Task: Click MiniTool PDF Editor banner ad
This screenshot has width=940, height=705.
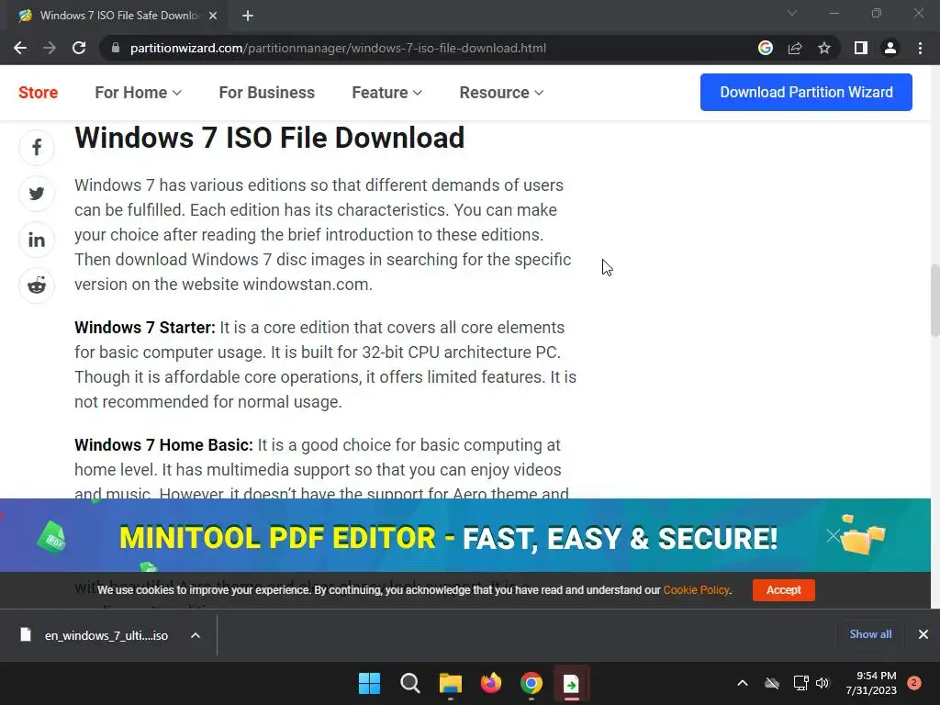Action: coord(448,535)
